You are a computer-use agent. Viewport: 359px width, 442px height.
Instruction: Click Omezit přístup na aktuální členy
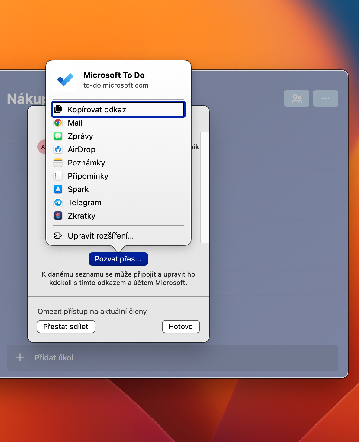pos(92,312)
